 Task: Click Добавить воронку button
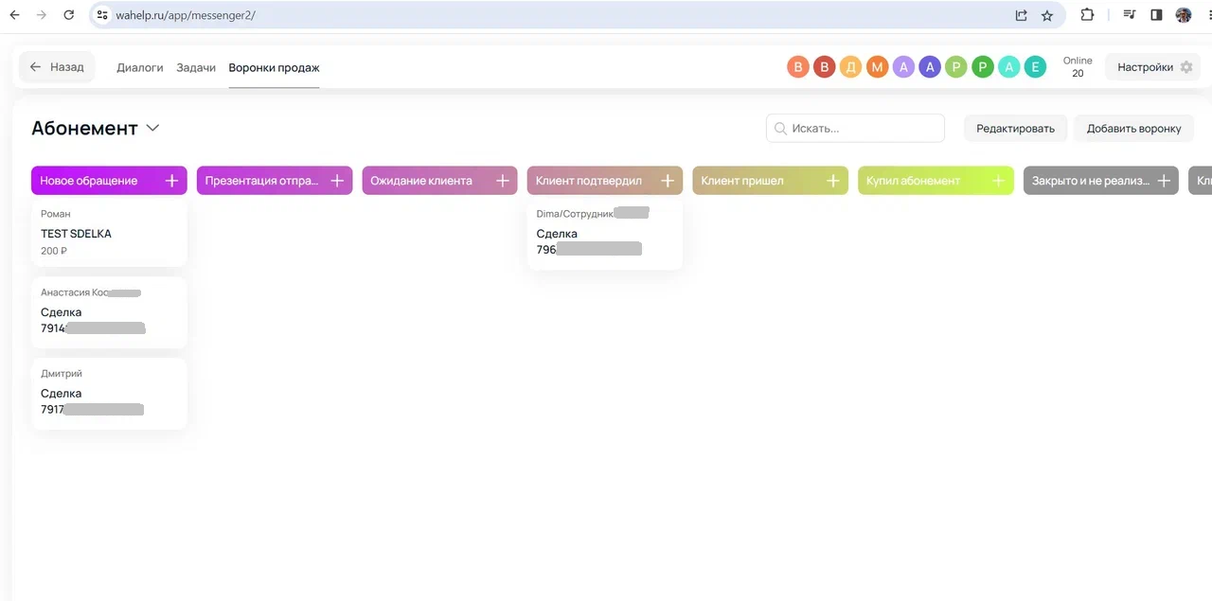coord(1133,129)
